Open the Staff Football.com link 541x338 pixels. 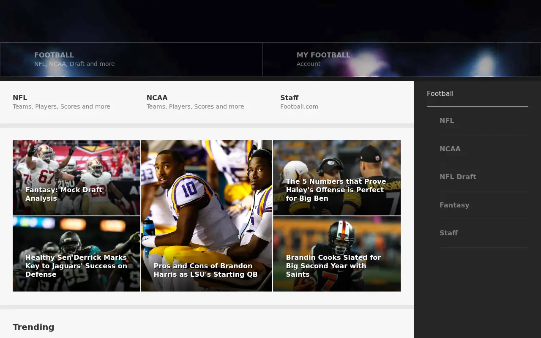pyautogui.click(x=299, y=102)
